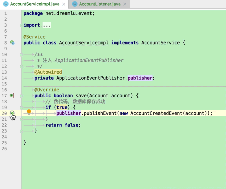Click line number 26 in the gutter

click(x=4, y=149)
